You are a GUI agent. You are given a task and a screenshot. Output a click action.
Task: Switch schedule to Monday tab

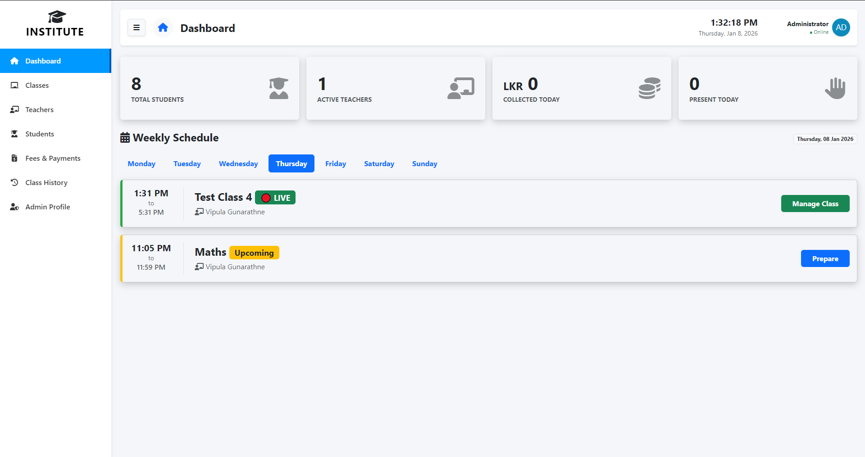coord(141,163)
